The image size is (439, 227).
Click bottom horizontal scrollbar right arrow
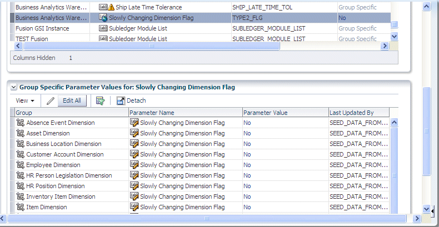(x=417, y=218)
